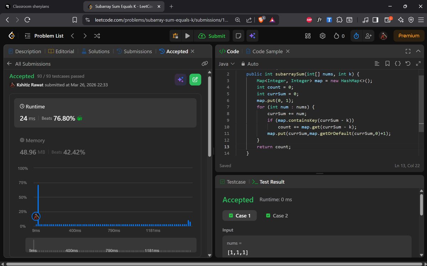Reload the page
This screenshot has width=427, height=266.
[x=27, y=20]
